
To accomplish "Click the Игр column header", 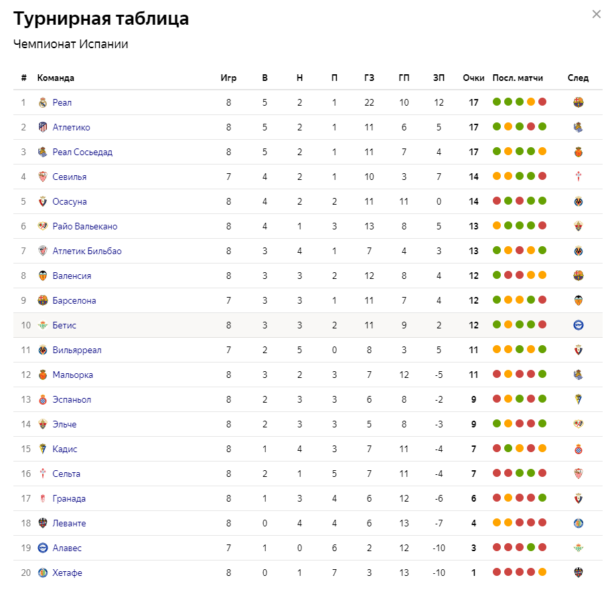I will 229,78.
